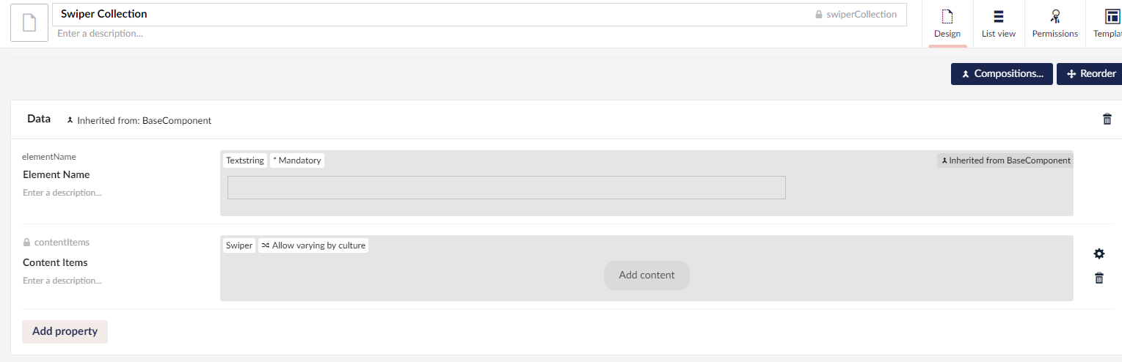Open the Templates tab
Screen dimensions: 1122x362
1104,23
